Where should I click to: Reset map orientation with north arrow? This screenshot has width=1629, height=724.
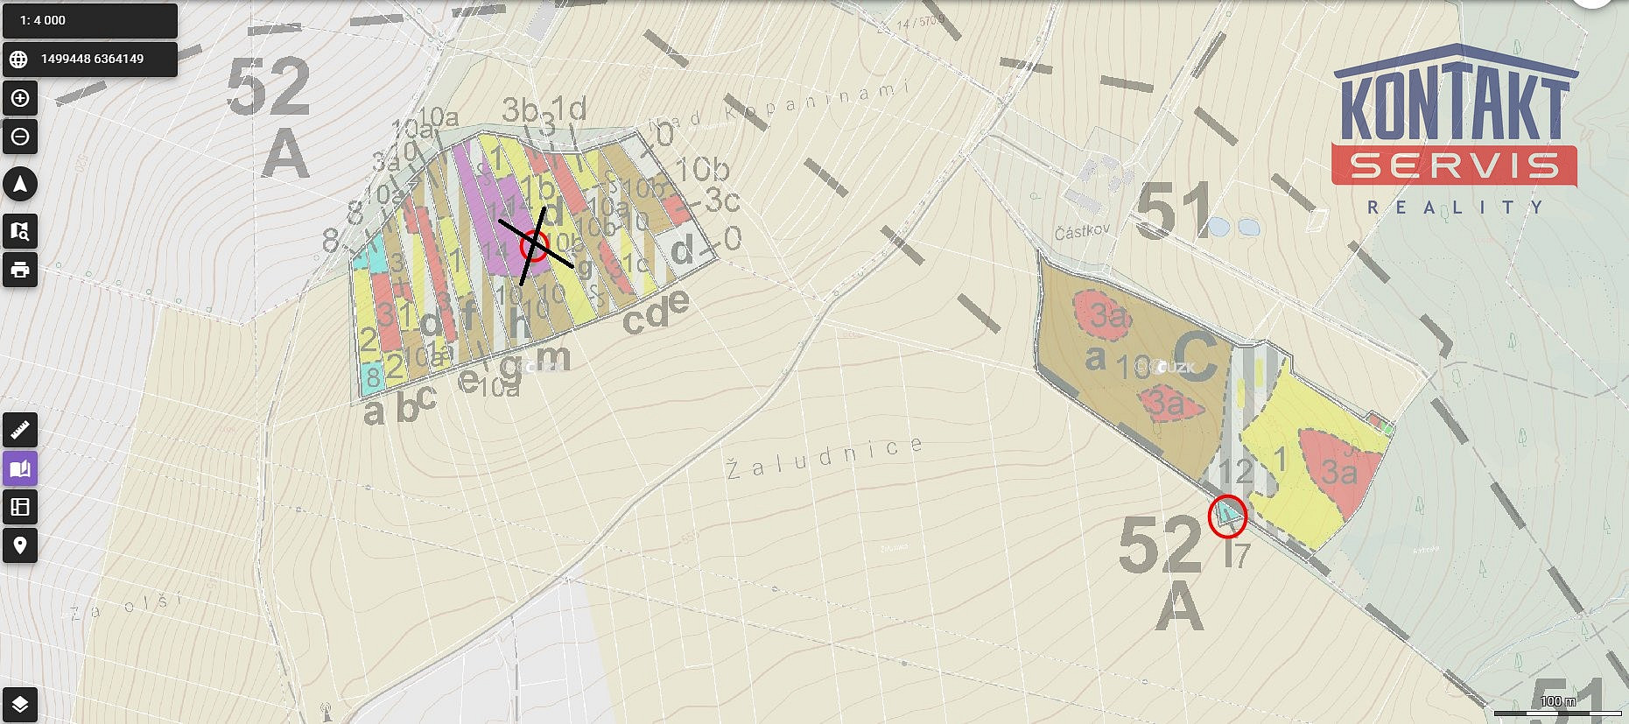tap(20, 184)
